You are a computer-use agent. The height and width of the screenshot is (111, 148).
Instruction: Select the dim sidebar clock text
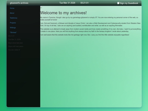(x=11, y=36)
